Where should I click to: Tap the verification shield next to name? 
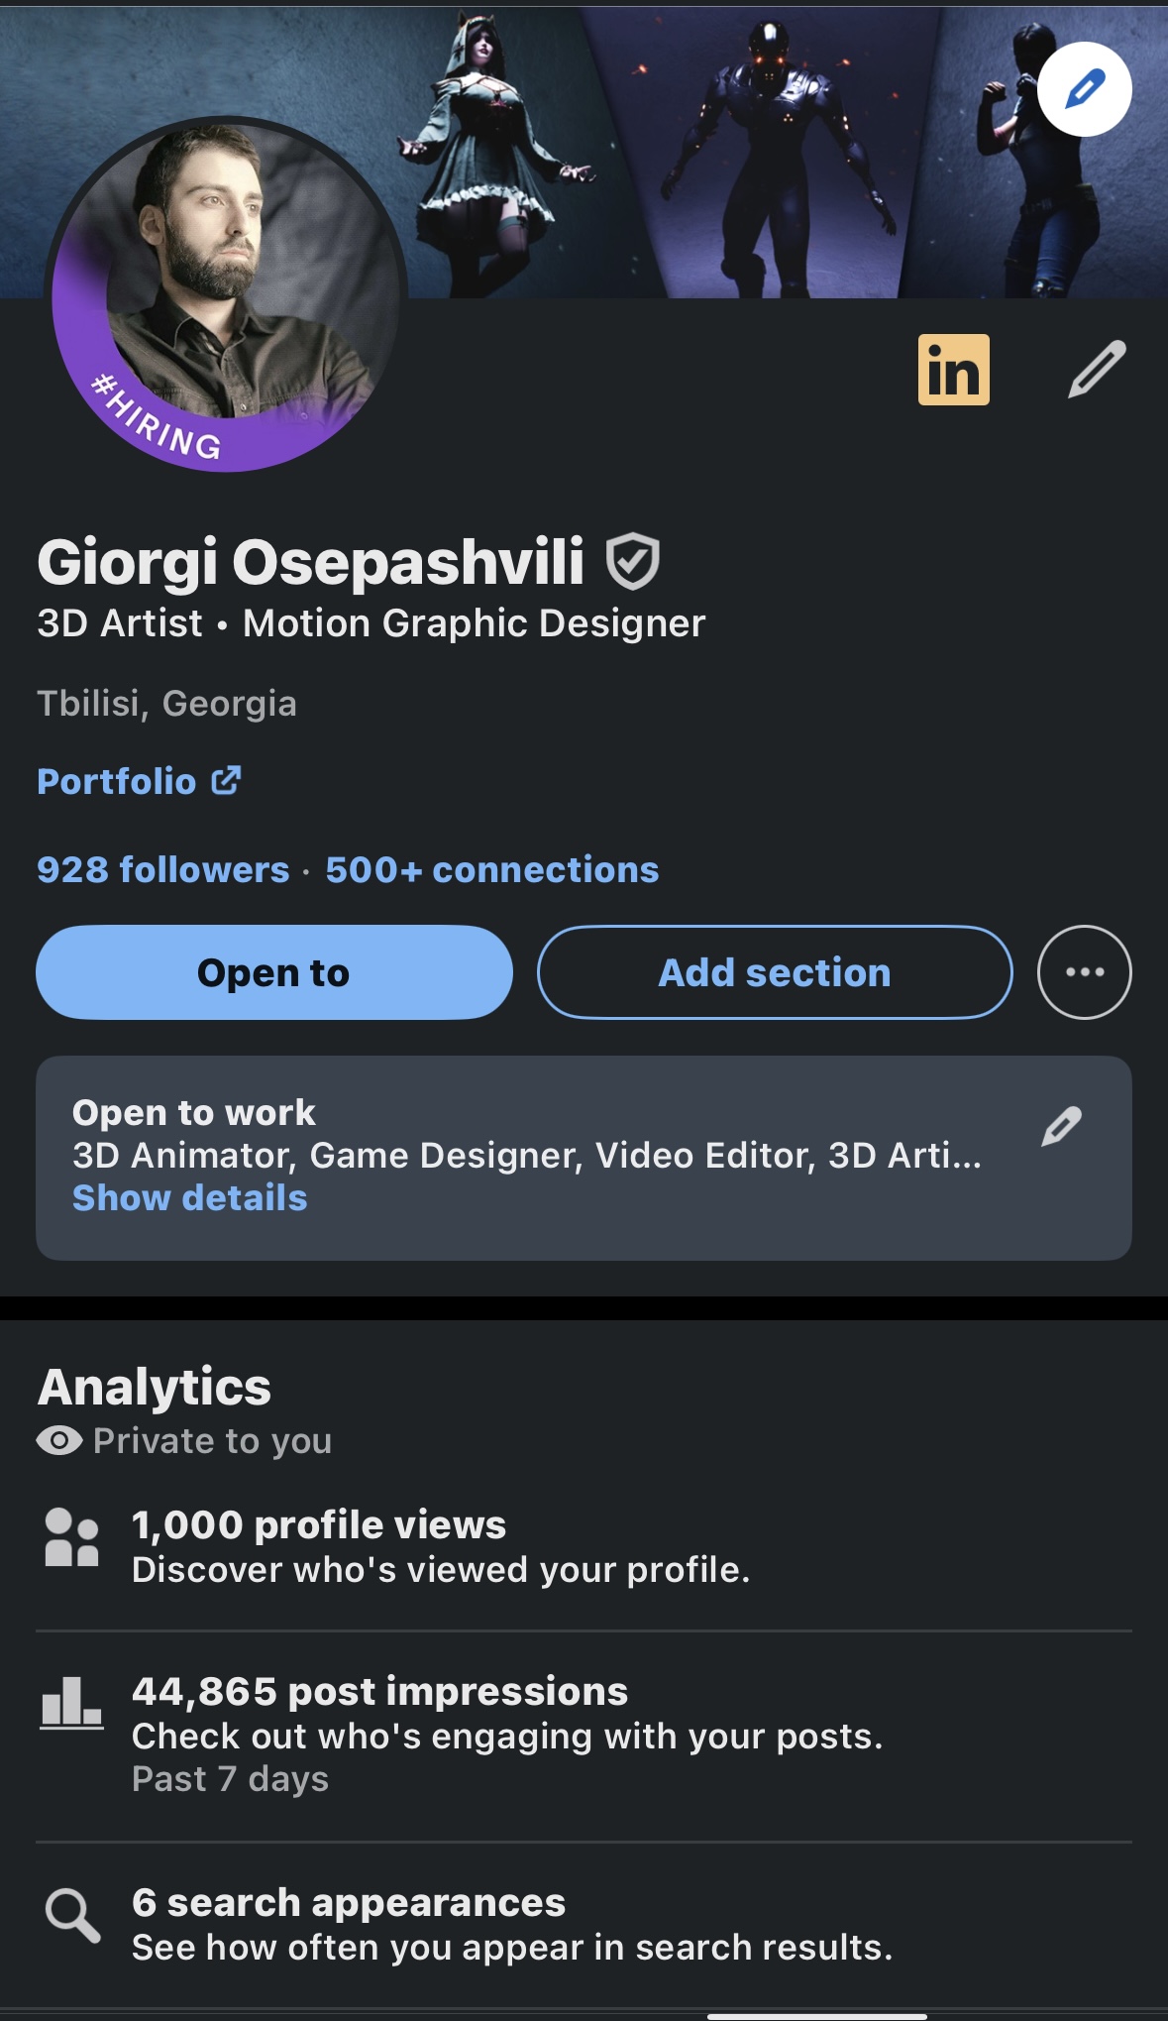[x=632, y=561]
